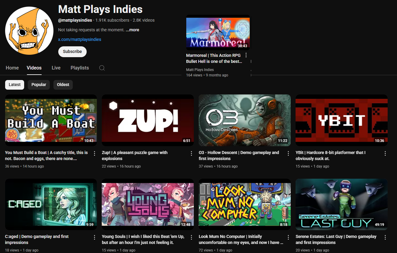The width and height of the screenshot is (397, 253).
Task: Play the C:AGED video thumbnail
Action: click(x=51, y=205)
